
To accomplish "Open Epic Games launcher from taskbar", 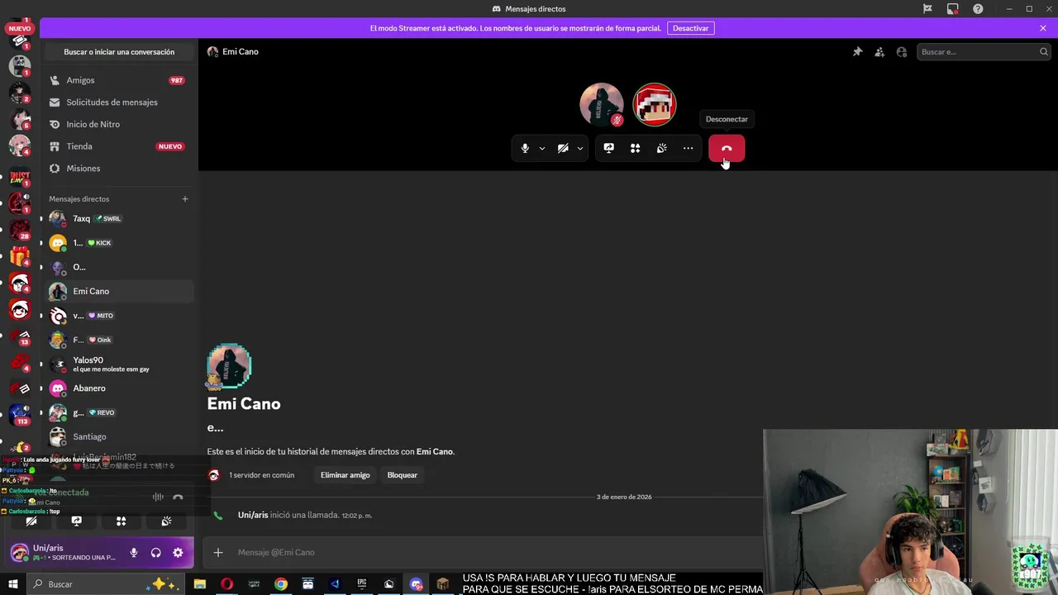I will (x=362, y=584).
